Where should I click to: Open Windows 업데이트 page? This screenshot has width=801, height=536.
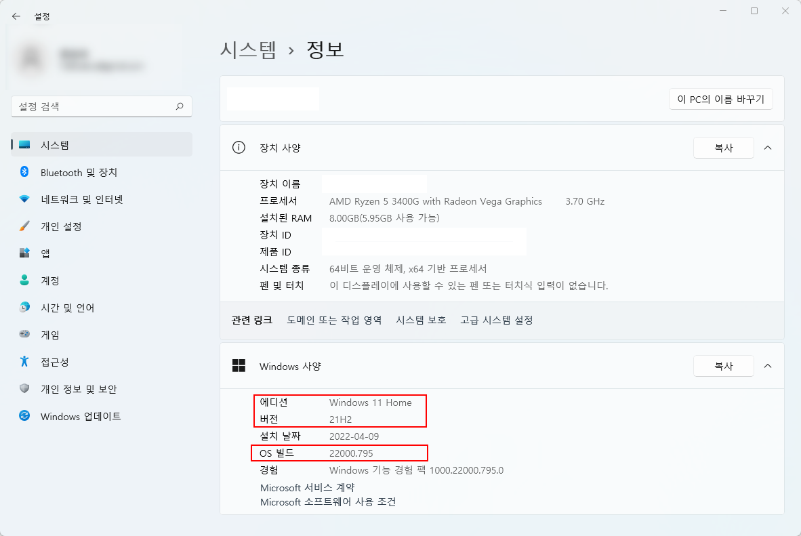click(x=102, y=416)
